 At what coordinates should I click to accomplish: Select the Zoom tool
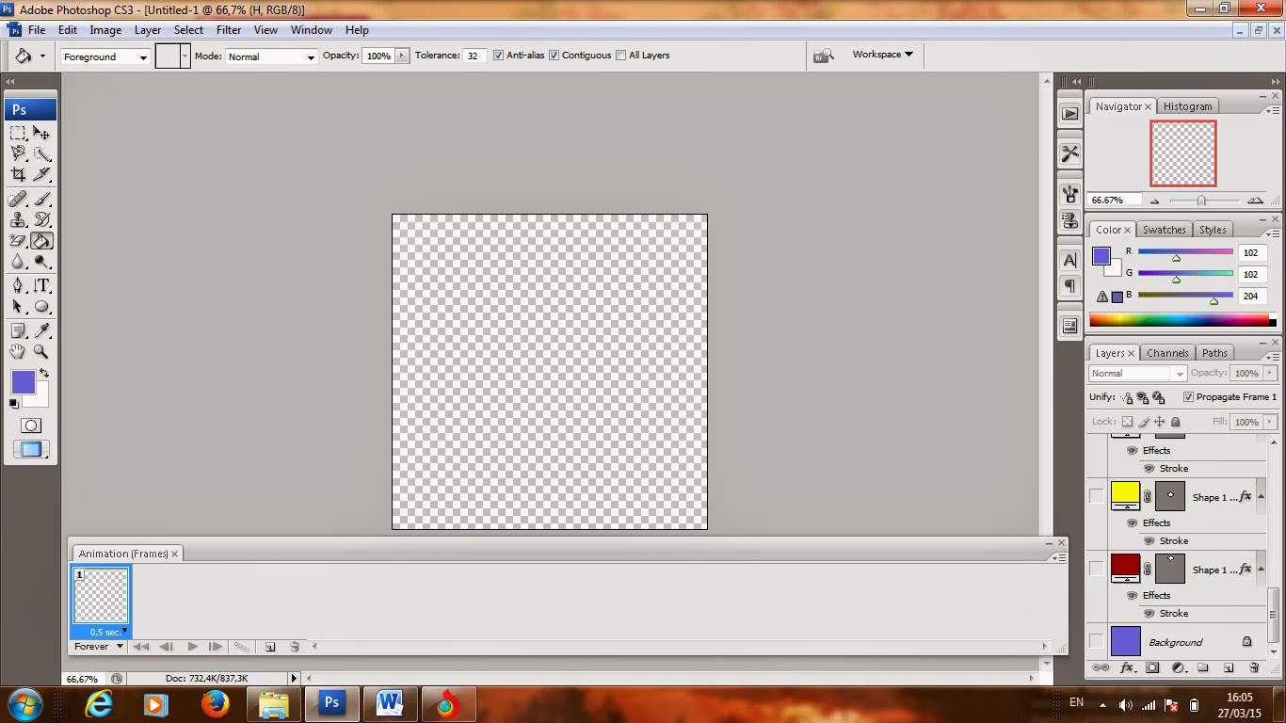click(41, 351)
